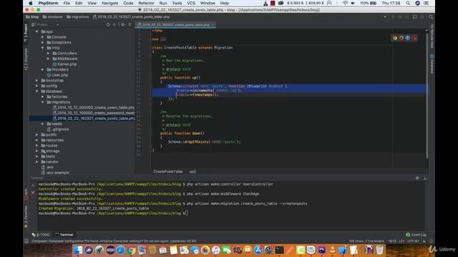Toggle the TODO tool window

tap(41, 235)
